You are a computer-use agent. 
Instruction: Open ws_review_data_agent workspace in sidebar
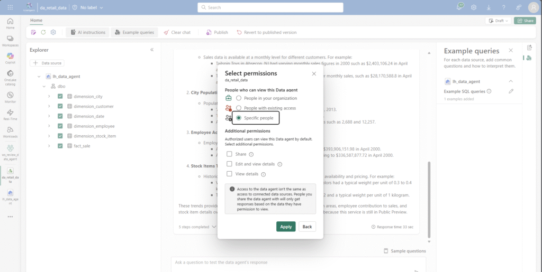click(10, 153)
